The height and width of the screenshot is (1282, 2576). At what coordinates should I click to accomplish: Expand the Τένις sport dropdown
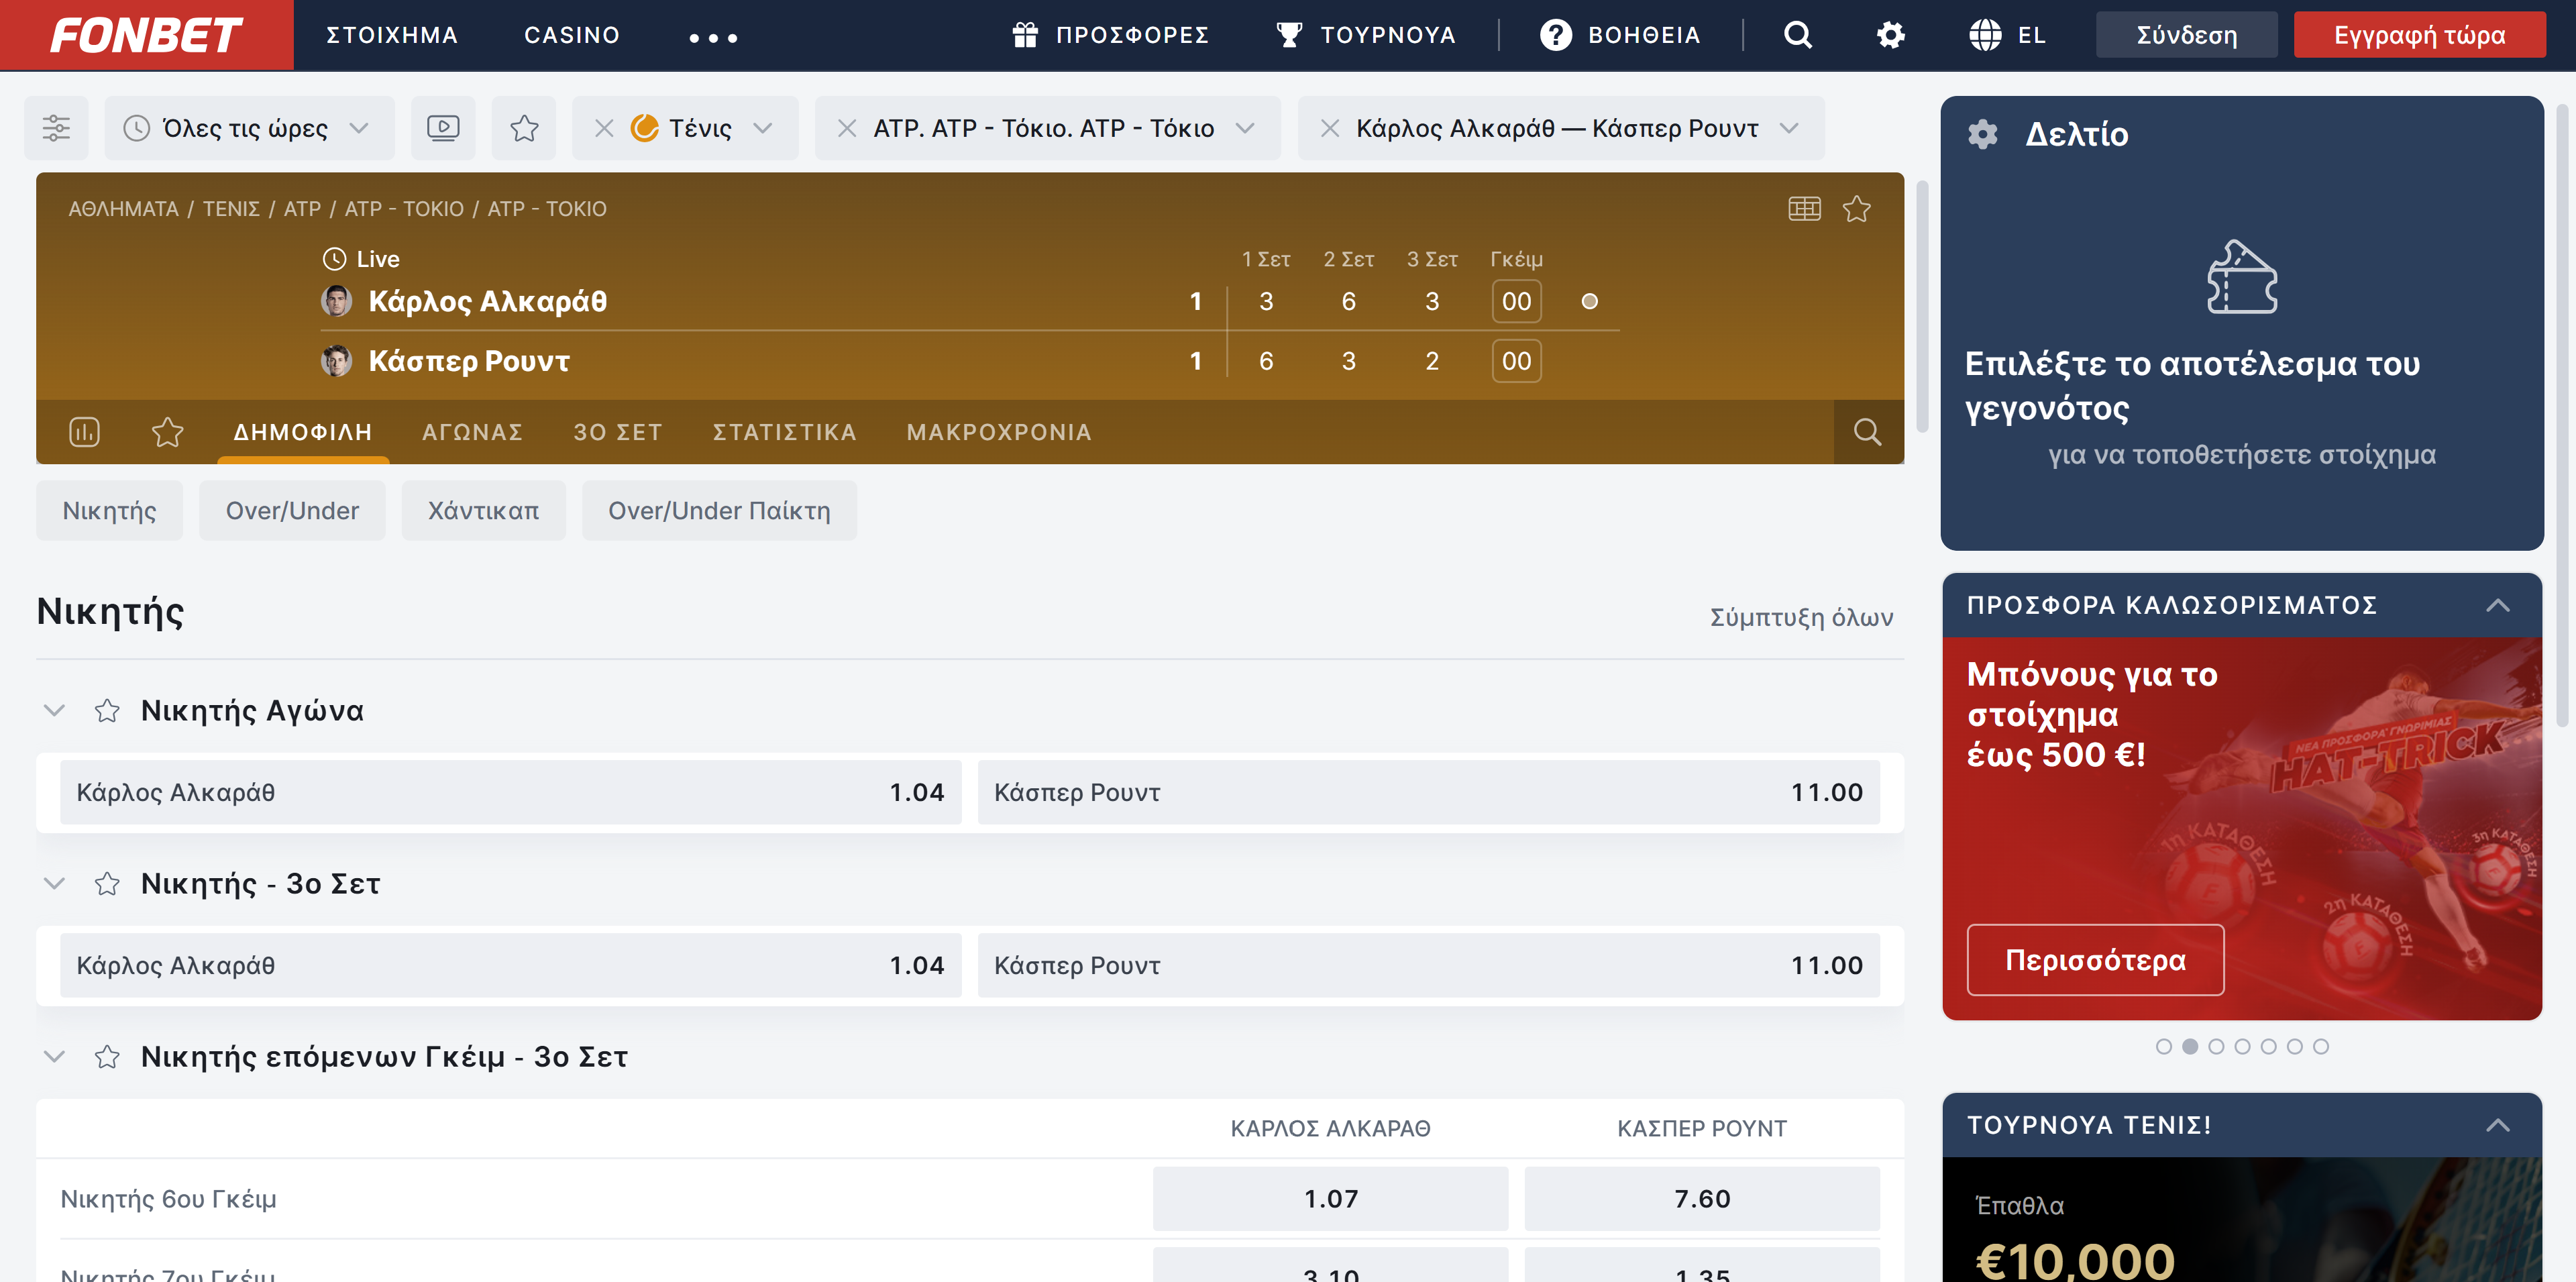[x=763, y=128]
